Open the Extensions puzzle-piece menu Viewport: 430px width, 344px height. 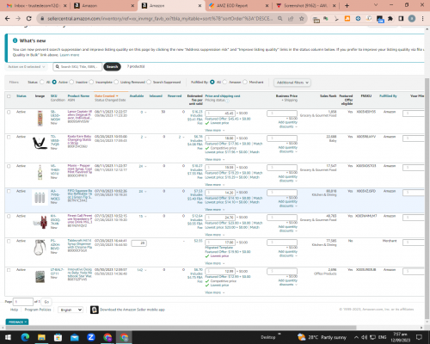click(390, 19)
